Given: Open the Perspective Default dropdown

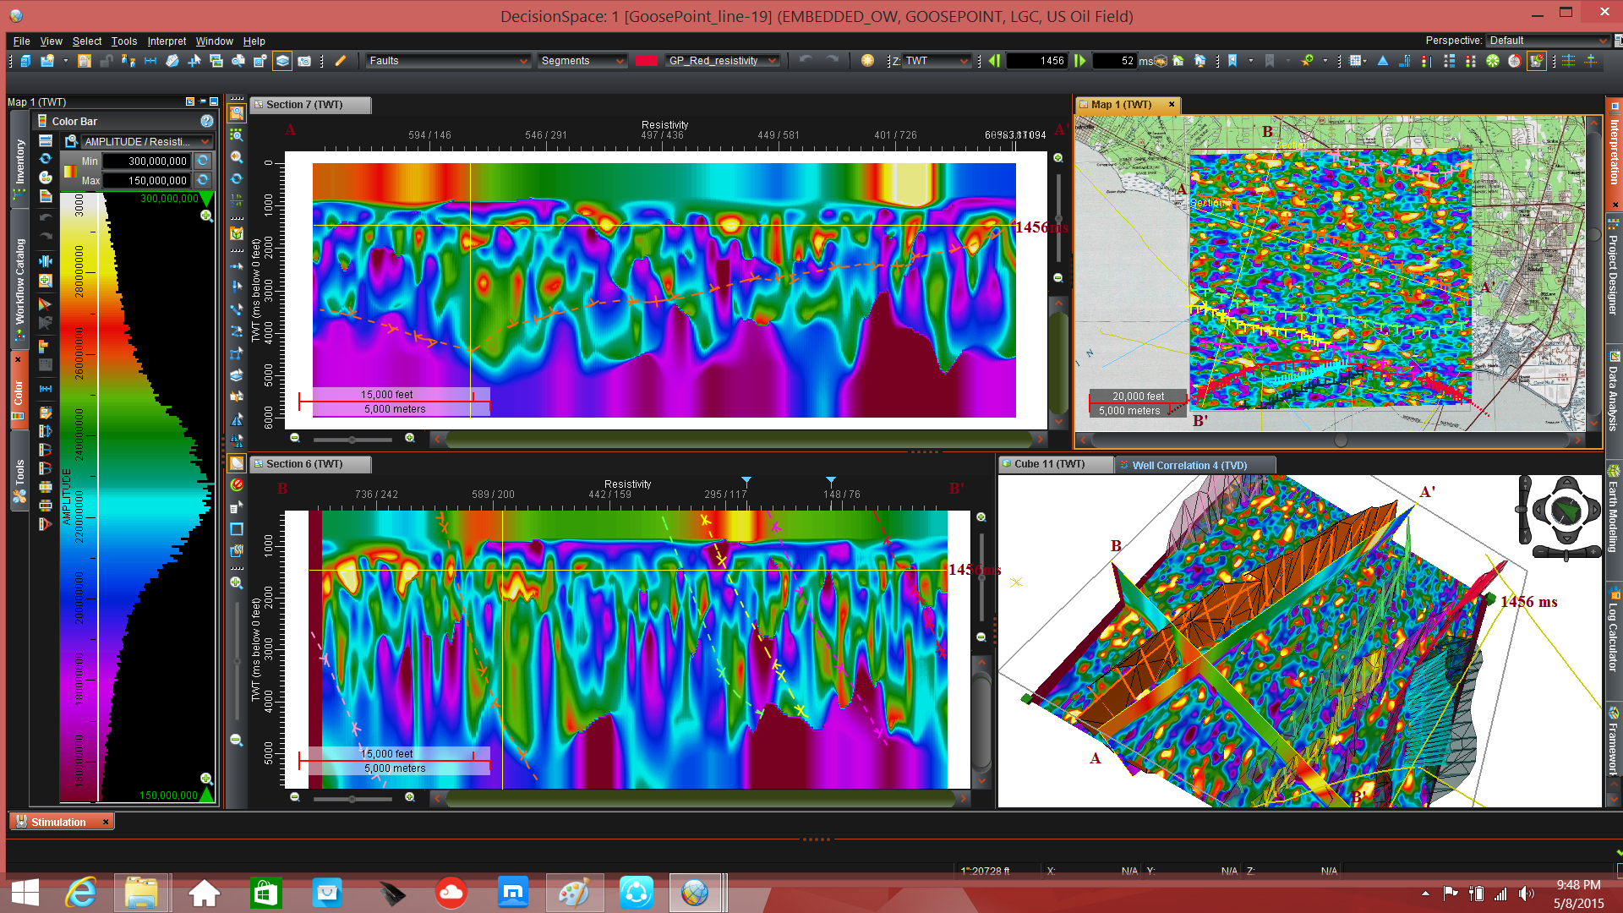Looking at the screenshot, I should point(1548,41).
